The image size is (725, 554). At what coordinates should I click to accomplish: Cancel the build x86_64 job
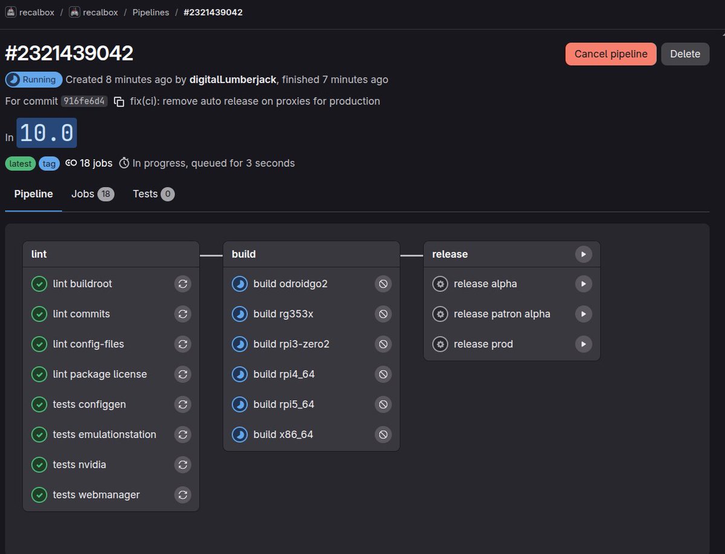[x=383, y=435]
